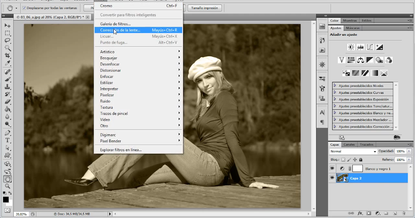Add a Brightness/Contrast adjustment
This screenshot has width=415, height=218.
click(351, 47)
